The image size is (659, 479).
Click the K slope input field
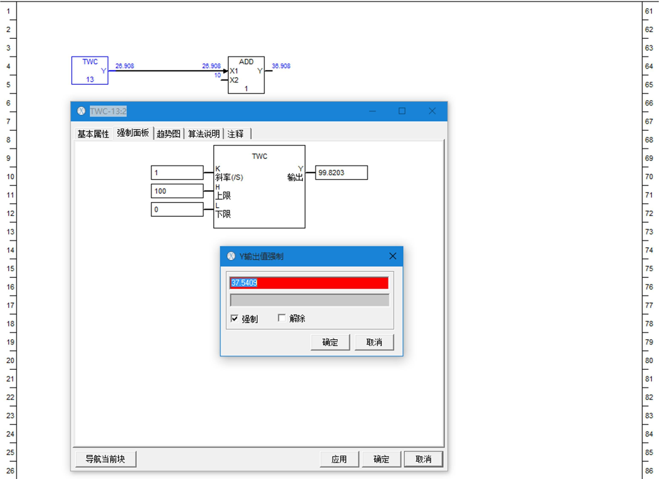point(177,173)
